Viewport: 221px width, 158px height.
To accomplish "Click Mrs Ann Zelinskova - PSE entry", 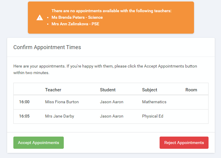I will tap(75, 24).
